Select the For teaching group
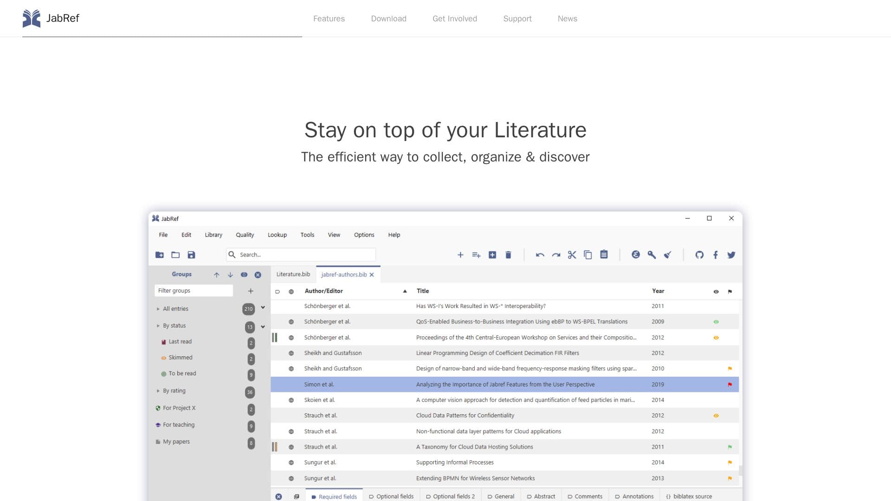The width and height of the screenshot is (891, 501). (179, 425)
